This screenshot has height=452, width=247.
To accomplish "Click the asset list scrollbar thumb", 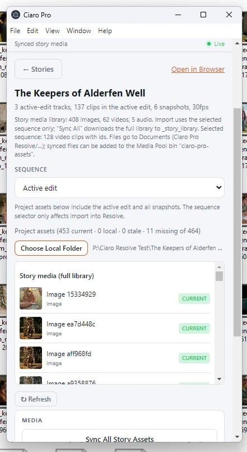I will [x=219, y=276].
